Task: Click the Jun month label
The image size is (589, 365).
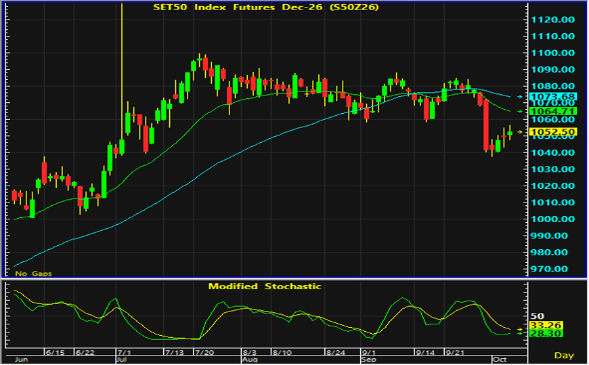Action: pos(22,360)
